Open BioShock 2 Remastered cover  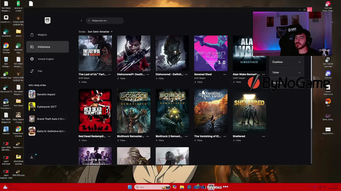172,111
